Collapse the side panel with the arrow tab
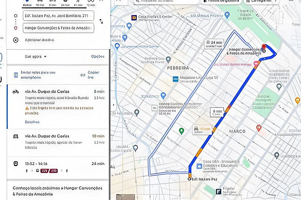The image size is (301, 200). (x=113, y=105)
